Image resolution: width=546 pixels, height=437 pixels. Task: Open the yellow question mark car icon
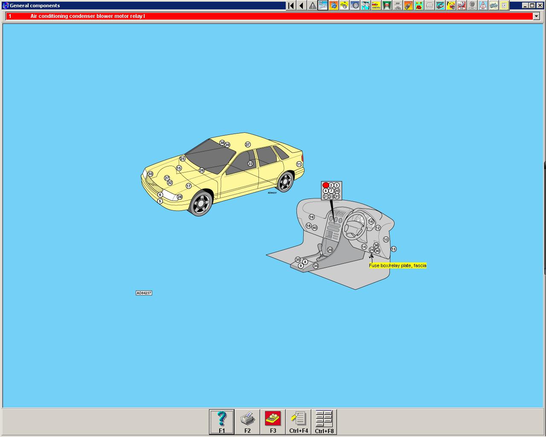451,6
